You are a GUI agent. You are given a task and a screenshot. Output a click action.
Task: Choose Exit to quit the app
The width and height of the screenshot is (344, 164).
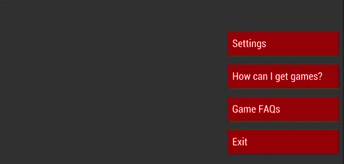(x=283, y=142)
